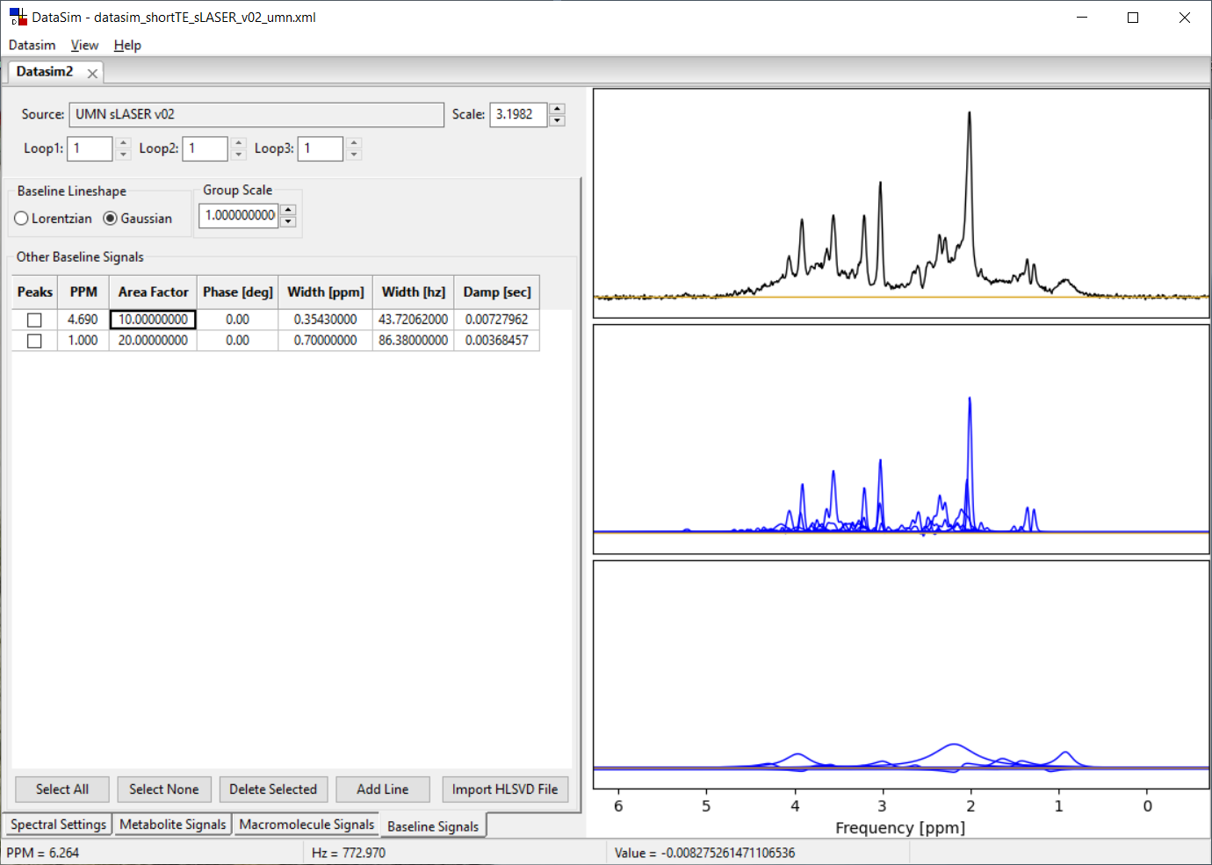Screen dimensions: 1212x865
Task: Select the Gaussian lineshape option
Action: tap(111, 219)
